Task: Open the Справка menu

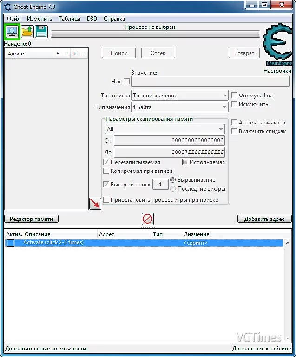Action: pos(114,19)
